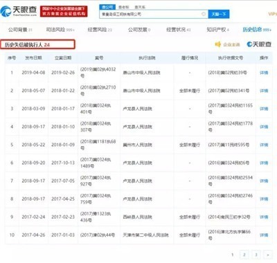Click case number (2019)冀02执4032号
Viewport: 277px width, 263px height.
tap(98, 73)
